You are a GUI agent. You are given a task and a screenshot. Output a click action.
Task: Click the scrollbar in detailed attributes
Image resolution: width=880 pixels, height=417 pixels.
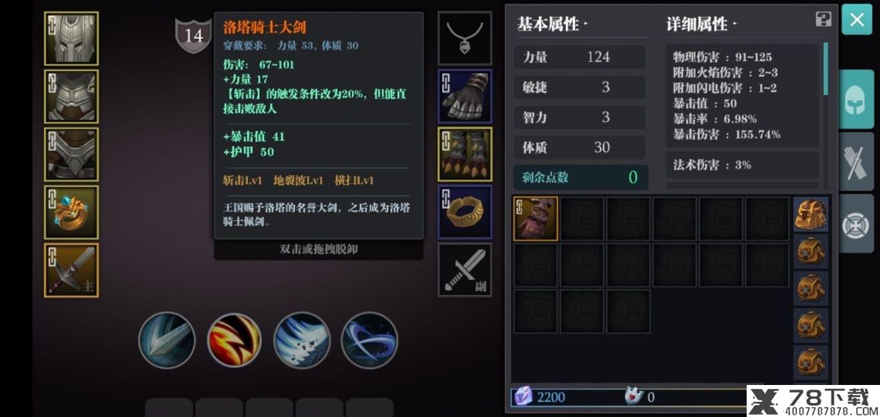(x=827, y=69)
